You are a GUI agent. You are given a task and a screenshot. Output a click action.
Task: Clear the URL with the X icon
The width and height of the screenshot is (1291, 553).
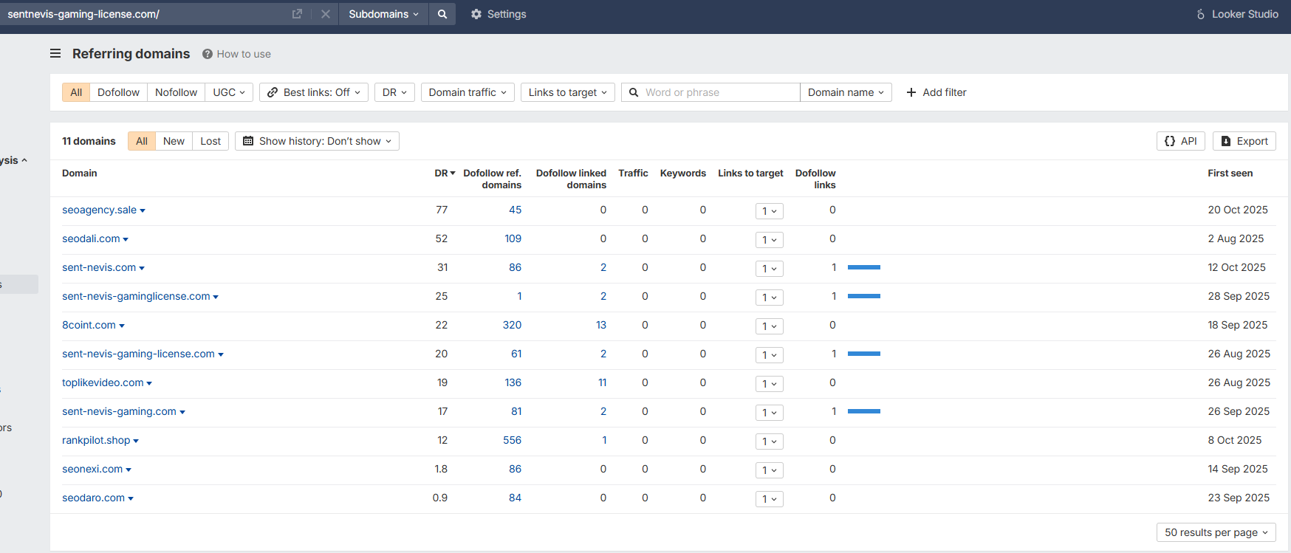(325, 14)
